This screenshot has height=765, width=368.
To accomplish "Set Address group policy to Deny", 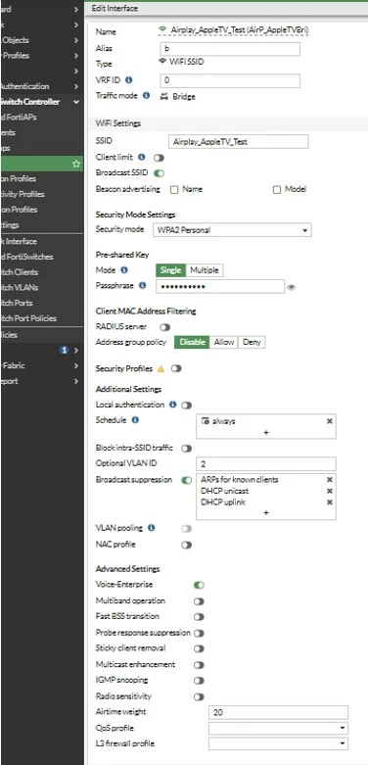I will [252, 342].
